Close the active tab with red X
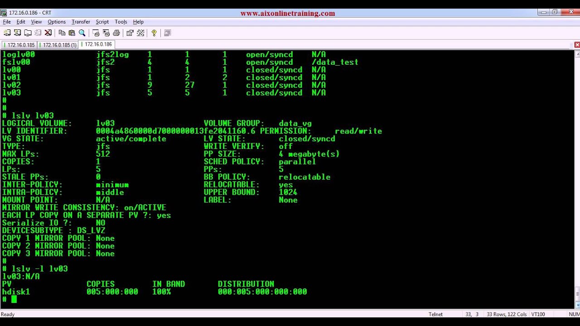This screenshot has height=326, width=580. [x=577, y=45]
